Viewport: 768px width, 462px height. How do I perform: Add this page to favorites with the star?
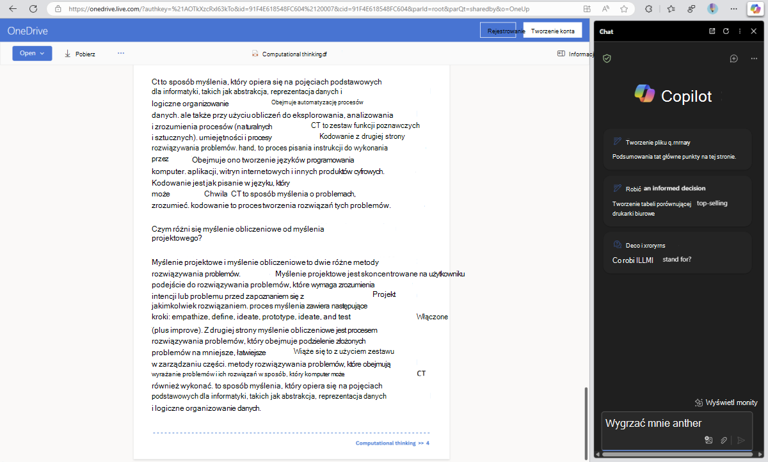point(624,9)
